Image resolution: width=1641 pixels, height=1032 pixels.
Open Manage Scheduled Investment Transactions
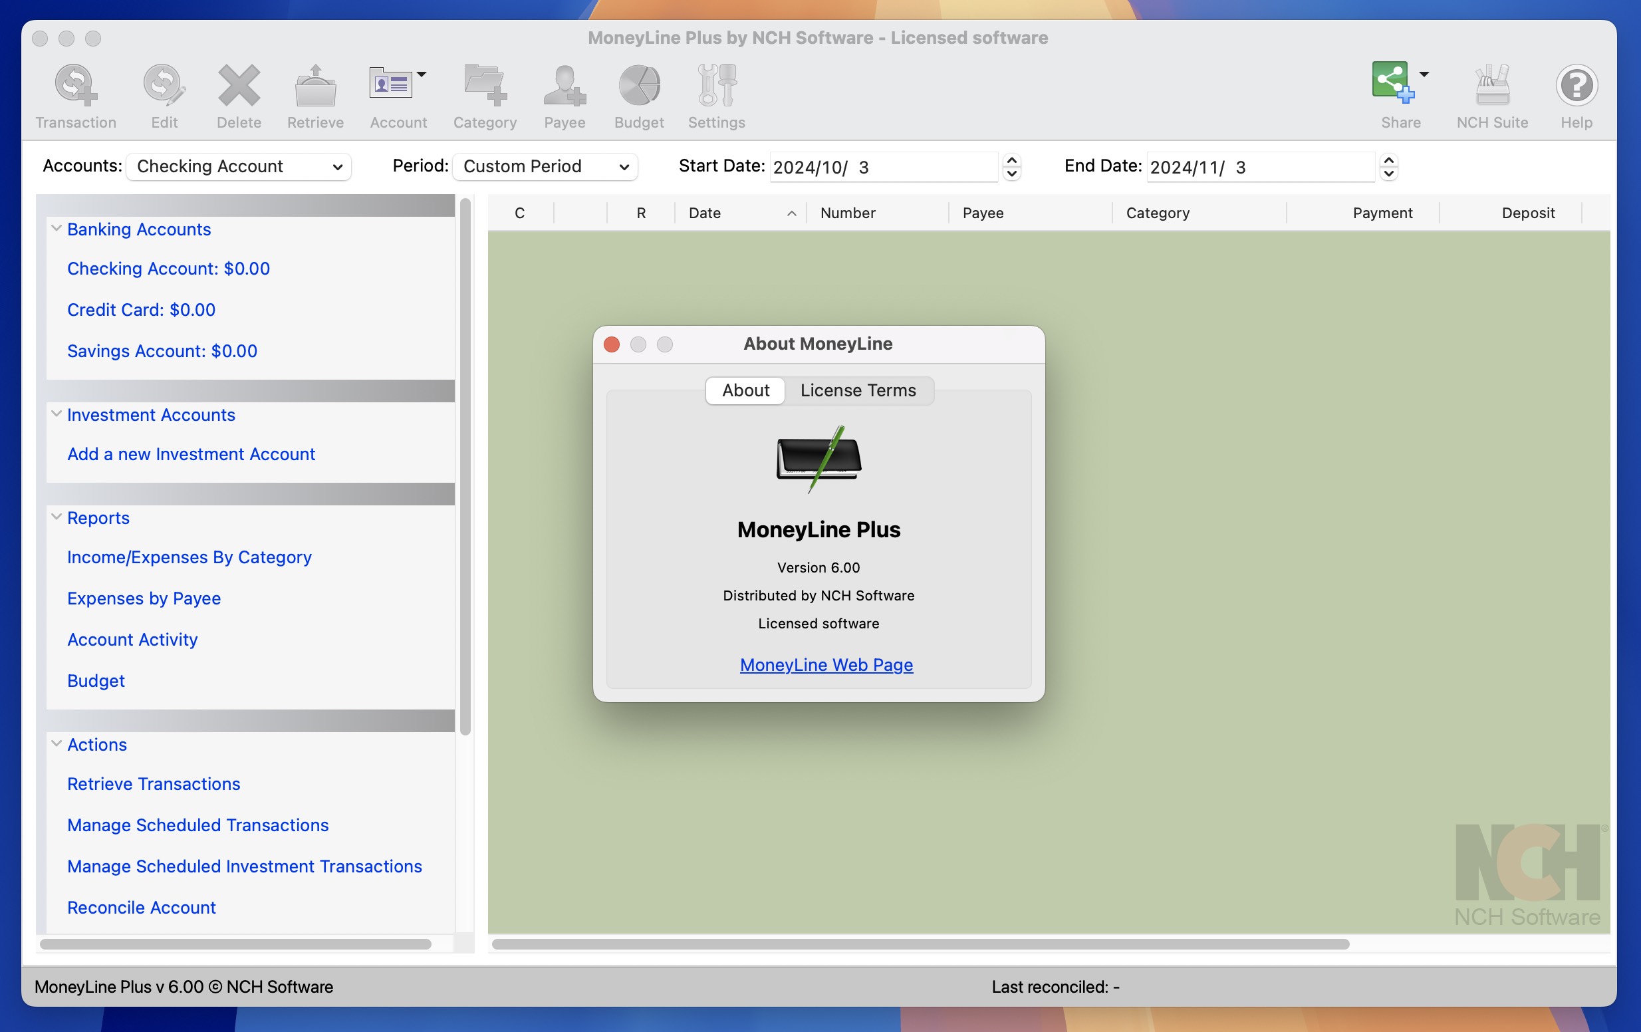245,866
